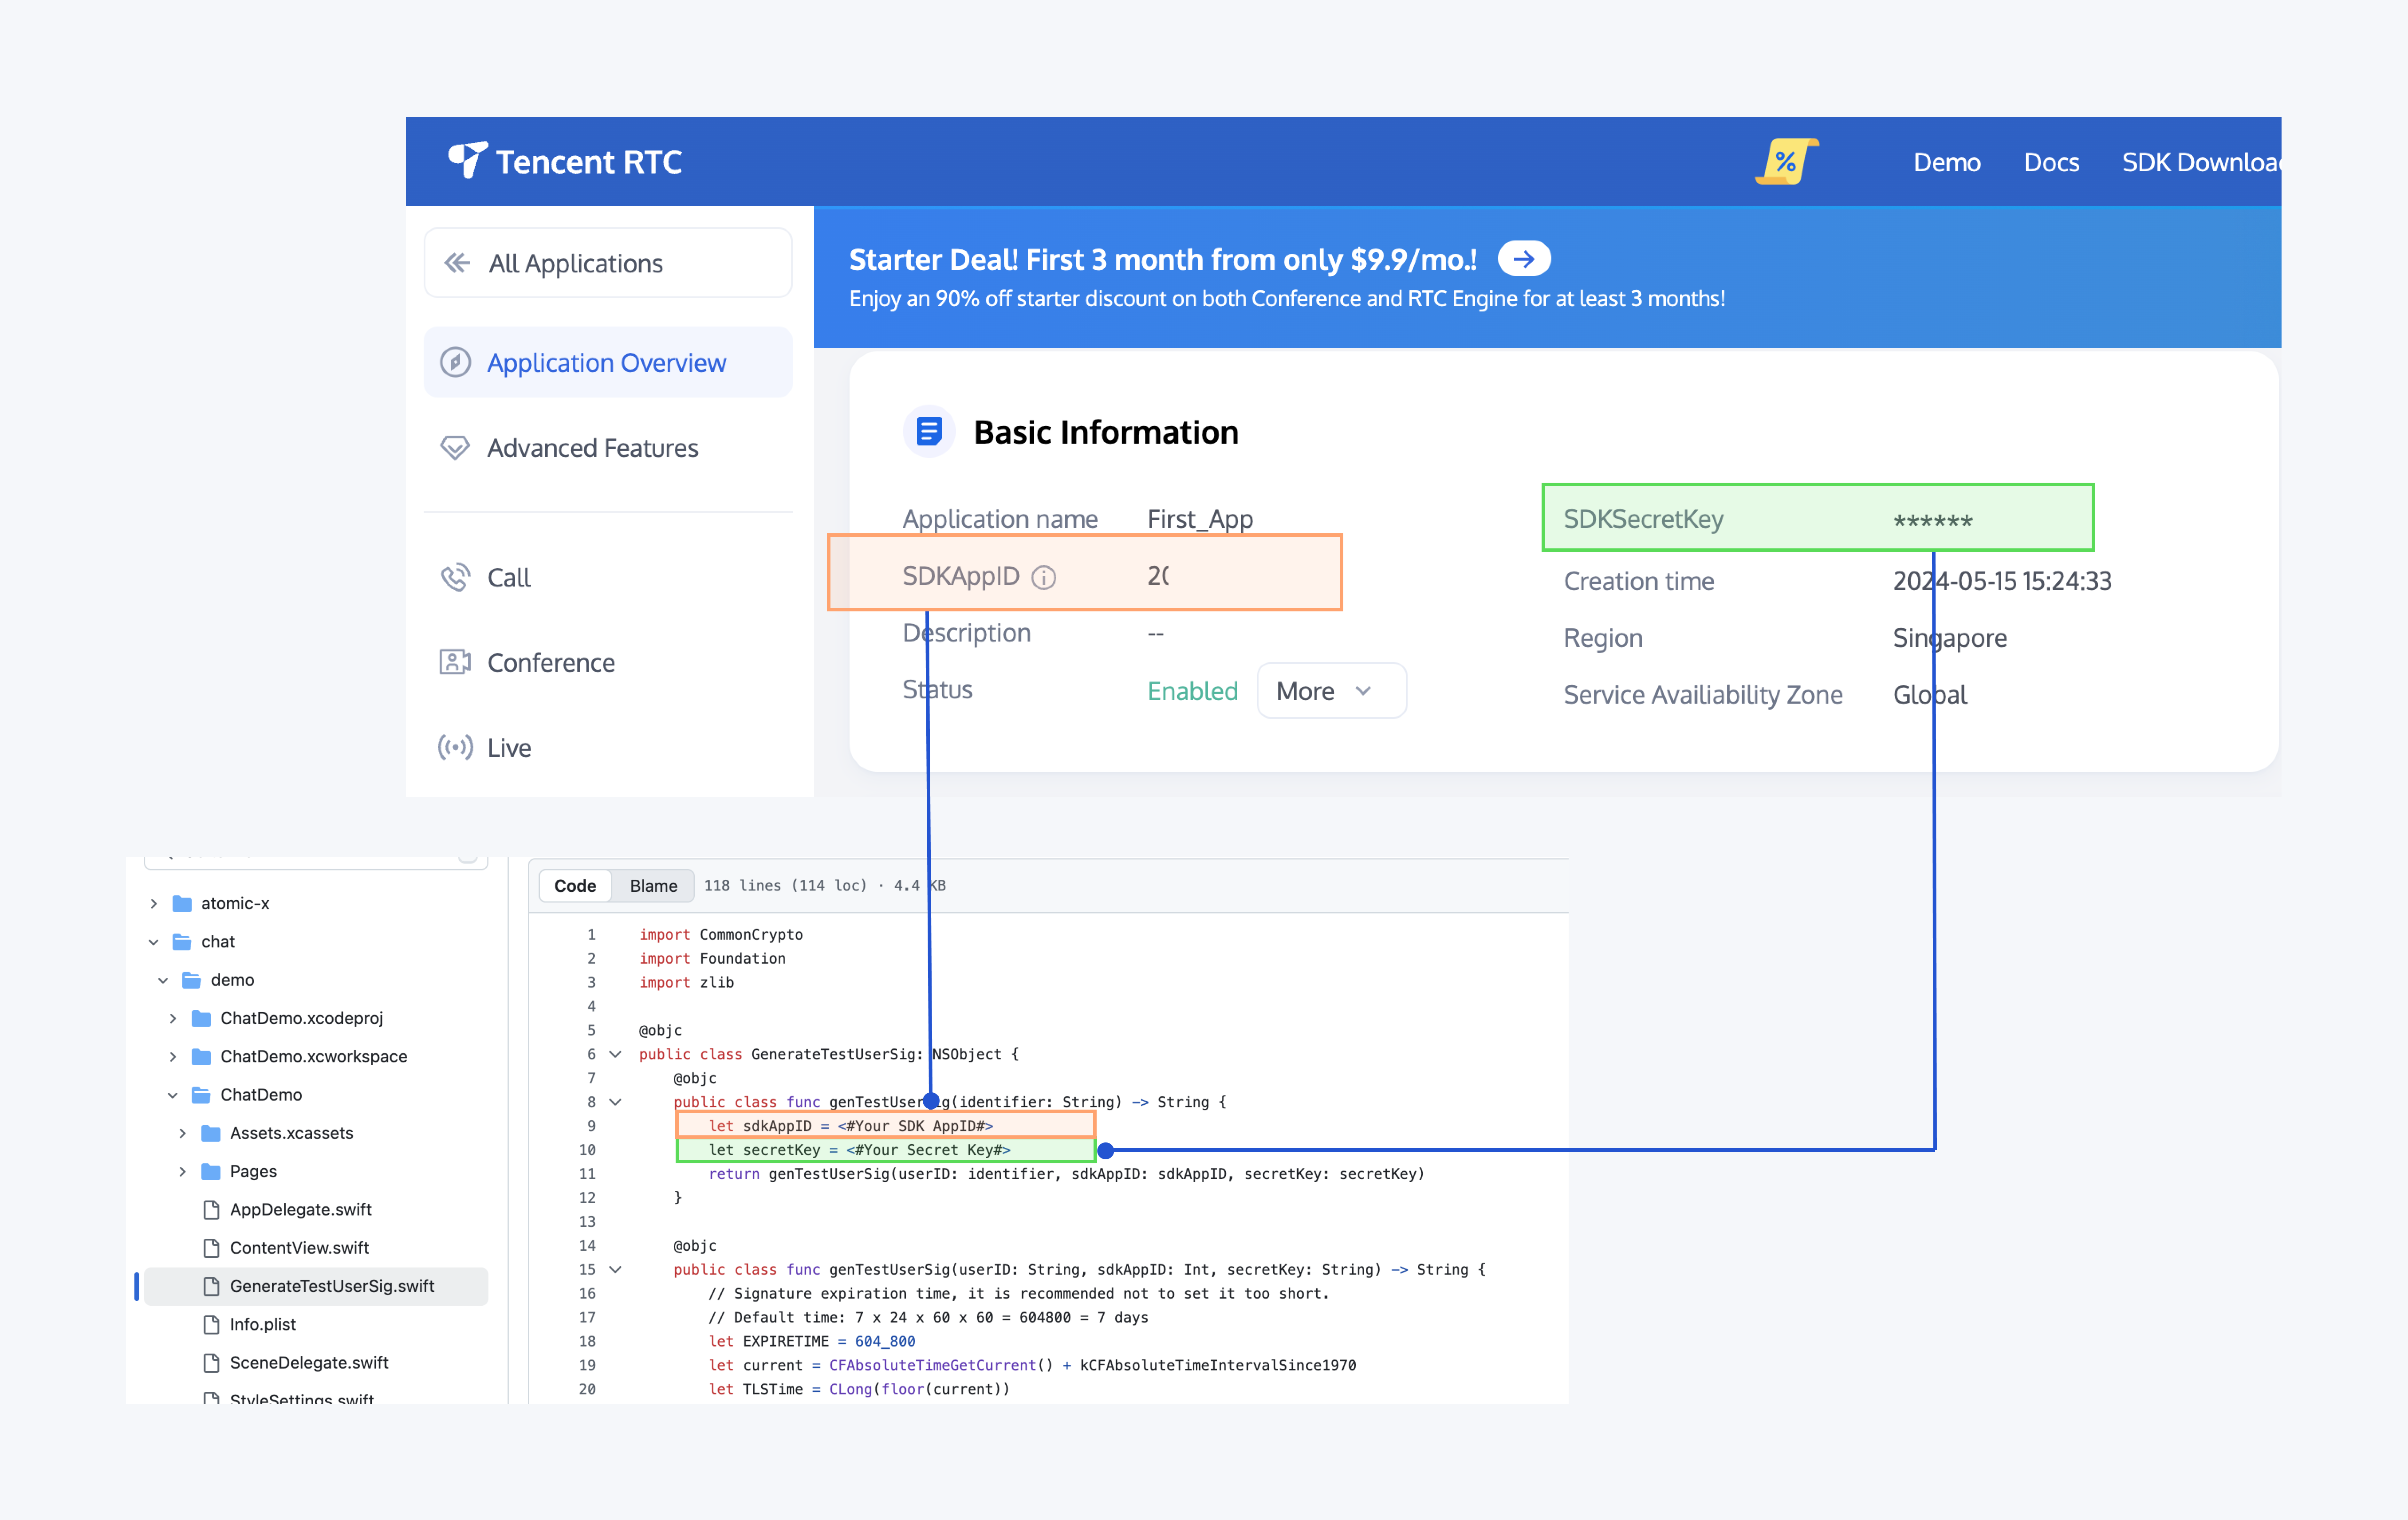The image size is (2408, 1520).
Task: Click the yellow discount coupon icon
Action: coord(1786,161)
